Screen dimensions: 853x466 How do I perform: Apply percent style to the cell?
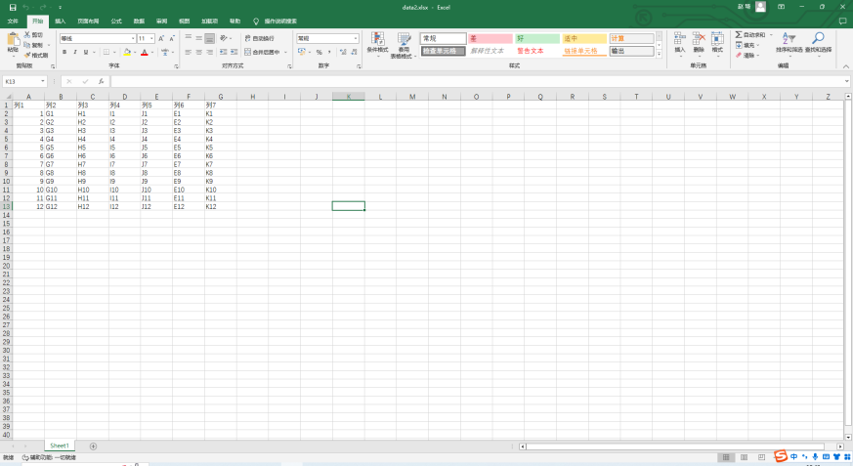[x=320, y=52]
